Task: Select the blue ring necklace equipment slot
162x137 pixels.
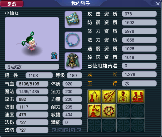Action: 73,40
